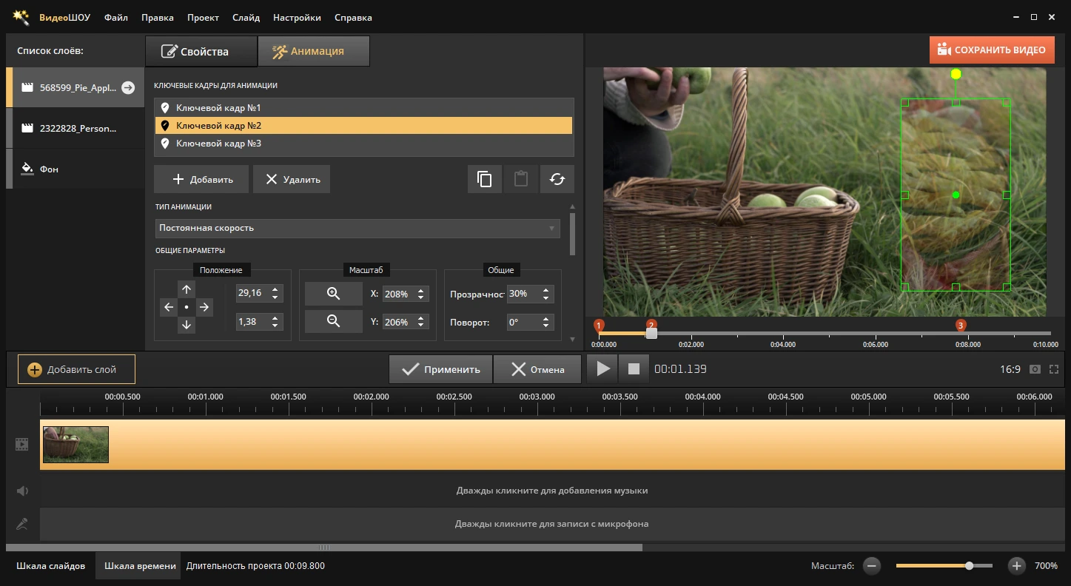Click the scroll-down arrow of the animation panel
This screenshot has height=586, width=1071.
[x=571, y=339]
